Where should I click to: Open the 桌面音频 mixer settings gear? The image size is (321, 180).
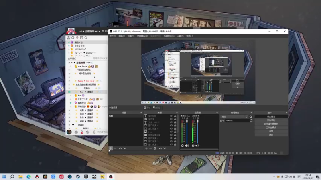point(193,146)
